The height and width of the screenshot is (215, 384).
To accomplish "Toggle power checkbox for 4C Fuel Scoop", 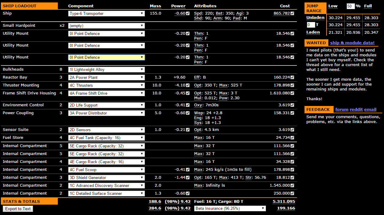I will pos(188,170).
